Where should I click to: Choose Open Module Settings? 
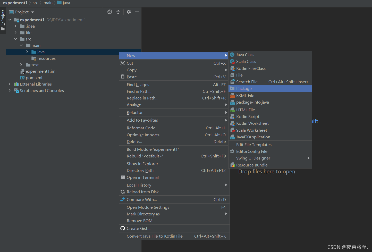(x=174, y=207)
